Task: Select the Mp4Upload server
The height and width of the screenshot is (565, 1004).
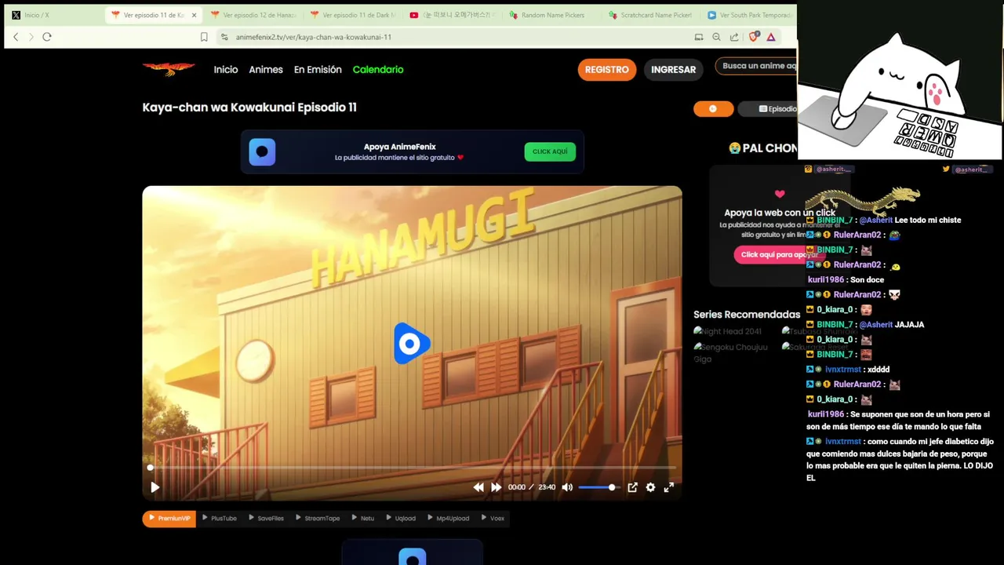Action: coord(449,519)
